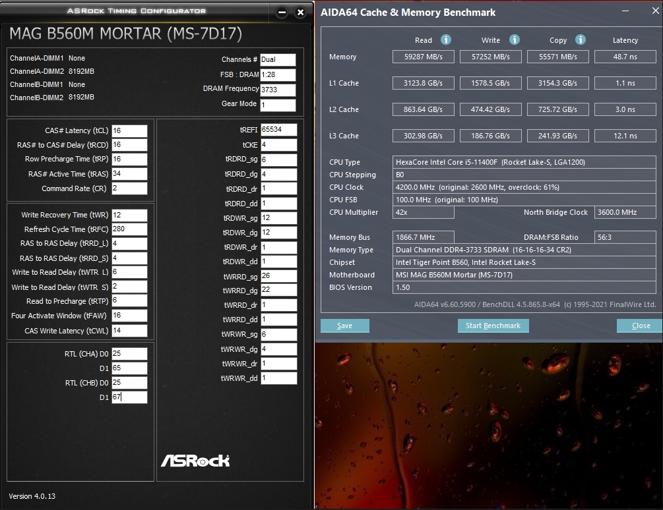Select the tWTR_S value field

point(129,287)
